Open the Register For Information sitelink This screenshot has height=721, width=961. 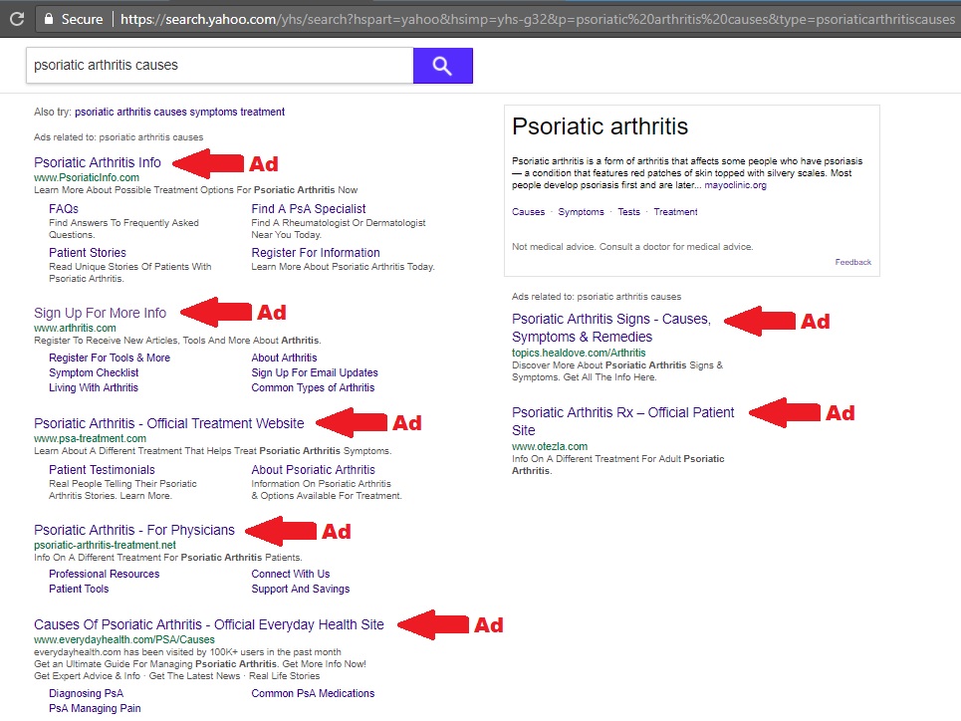tap(316, 253)
